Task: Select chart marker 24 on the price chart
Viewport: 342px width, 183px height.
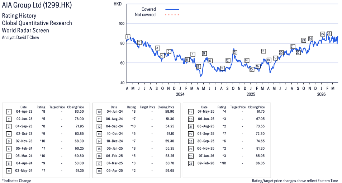Action: point(310,39)
